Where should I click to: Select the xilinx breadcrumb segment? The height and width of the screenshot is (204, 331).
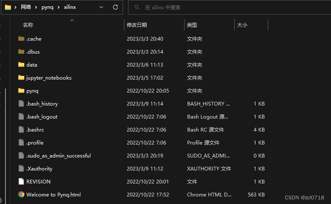(70, 7)
